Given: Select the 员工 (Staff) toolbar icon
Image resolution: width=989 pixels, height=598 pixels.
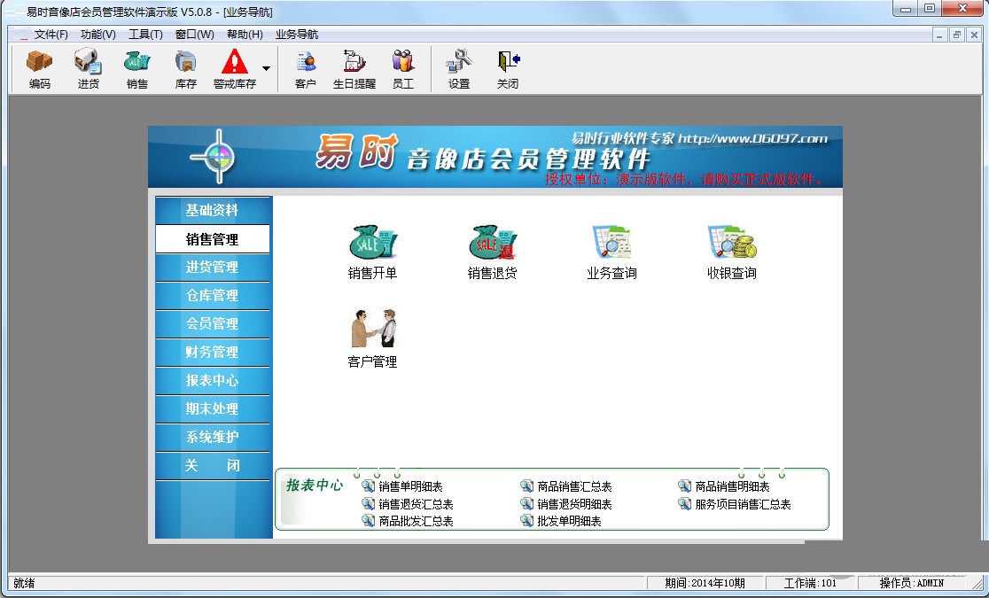Looking at the screenshot, I should 401,68.
